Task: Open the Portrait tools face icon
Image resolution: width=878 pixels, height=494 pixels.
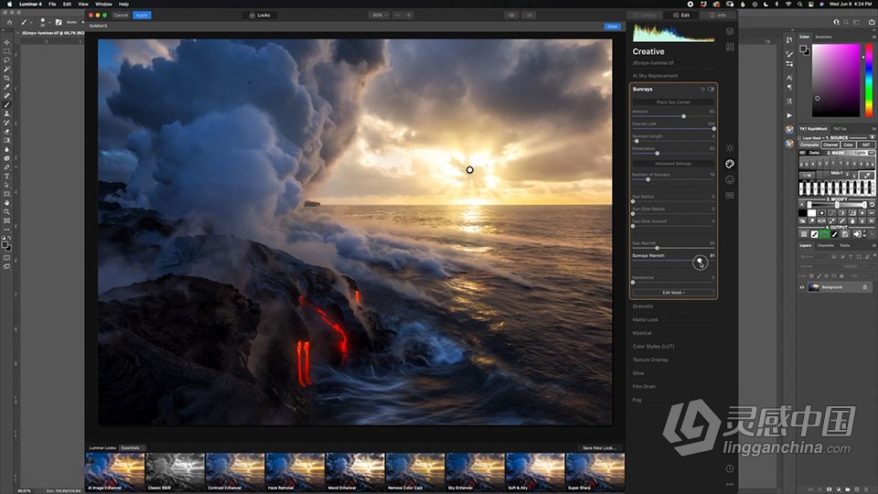Action: click(730, 180)
